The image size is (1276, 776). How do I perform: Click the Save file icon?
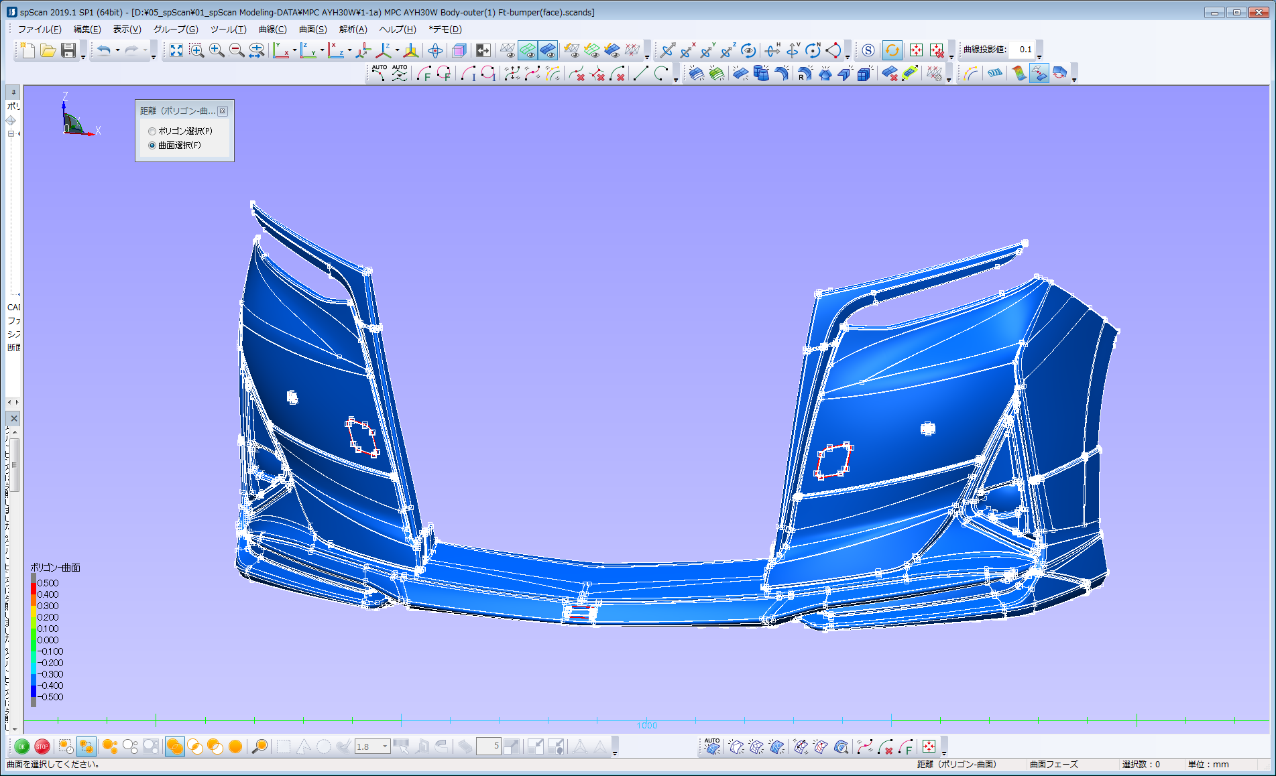tap(68, 50)
